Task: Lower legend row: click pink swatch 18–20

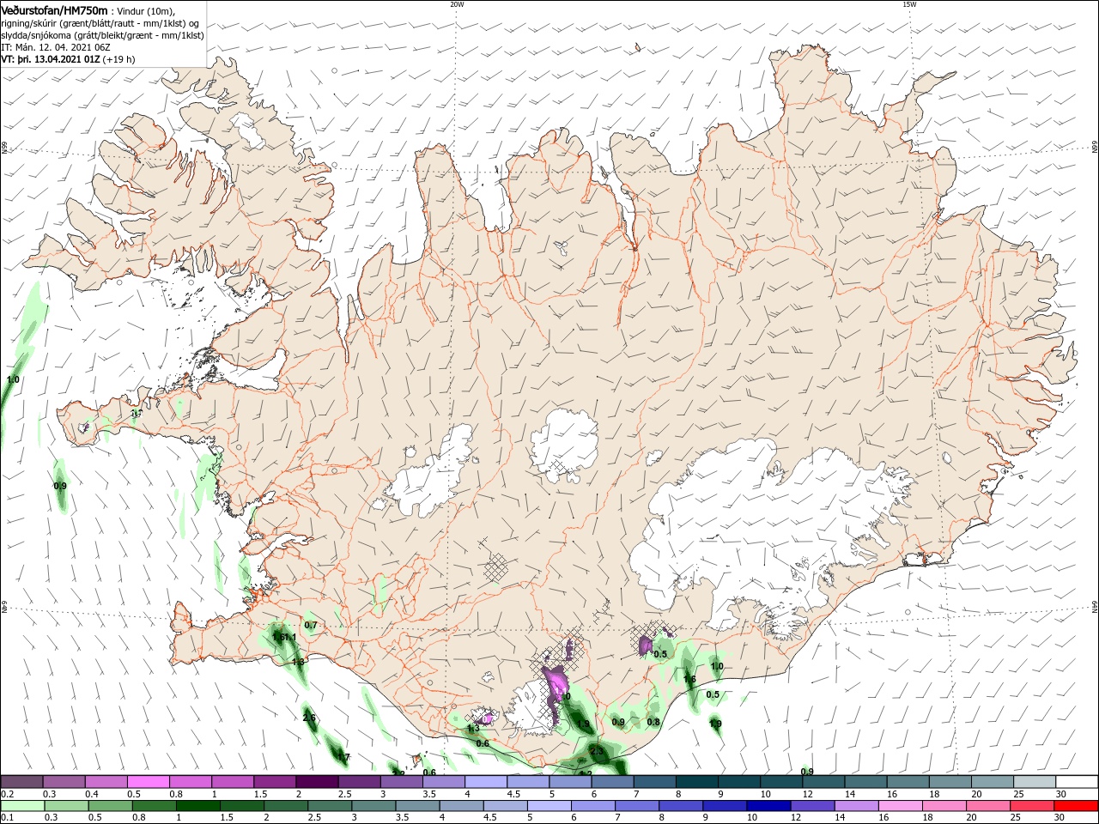Action: (943, 806)
